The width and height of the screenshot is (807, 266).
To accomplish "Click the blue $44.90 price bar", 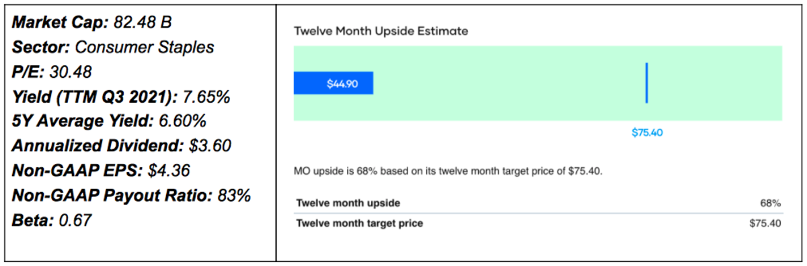I will pyautogui.click(x=333, y=83).
